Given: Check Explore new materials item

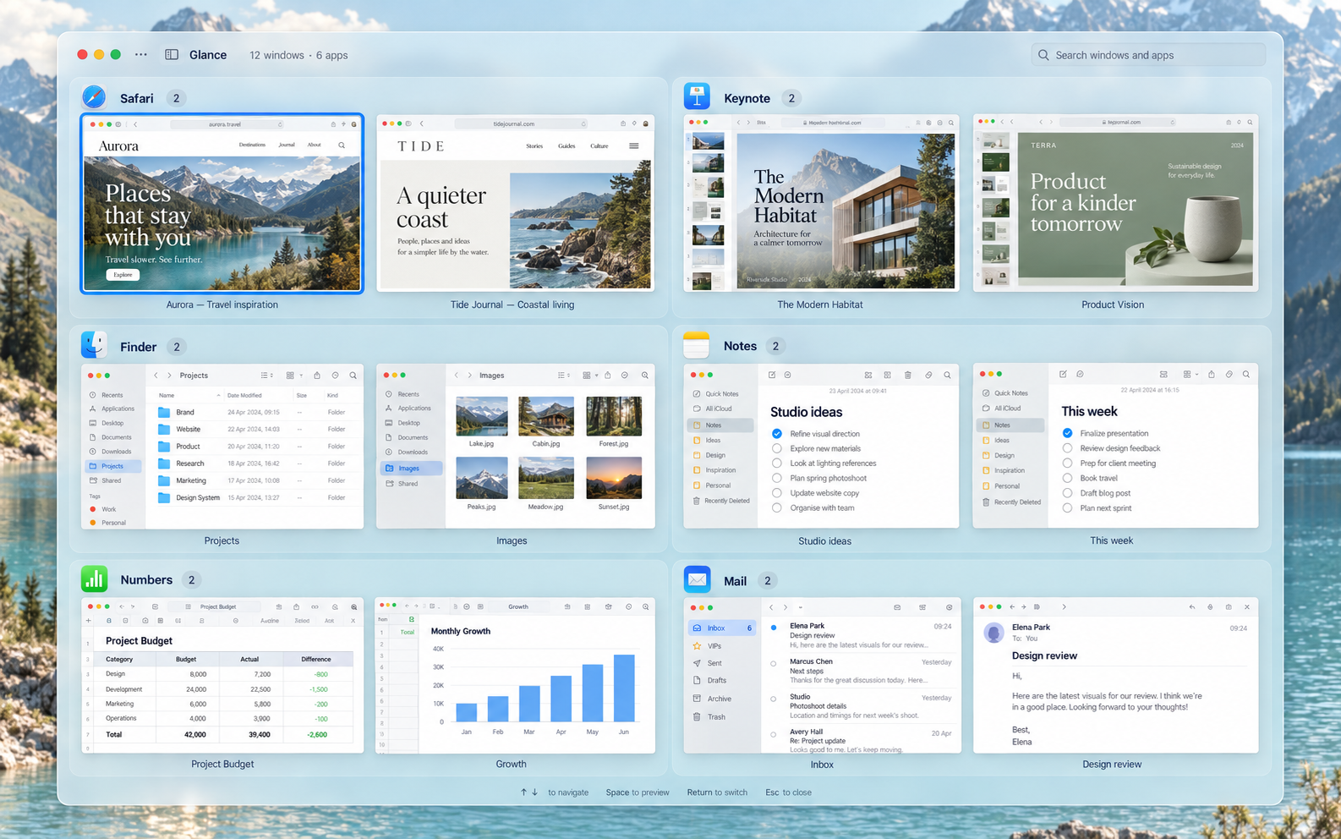Looking at the screenshot, I should 776,448.
